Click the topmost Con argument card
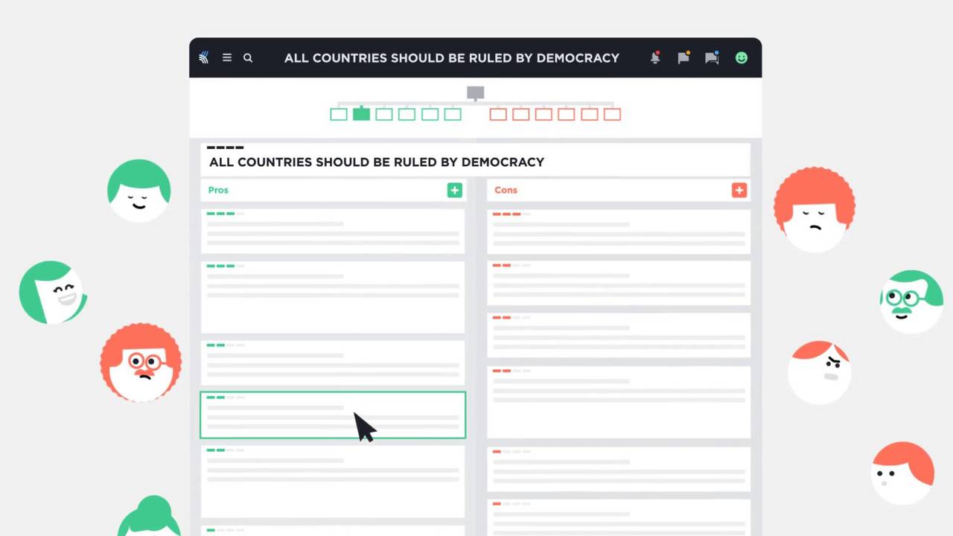This screenshot has height=536, width=953. 618,230
